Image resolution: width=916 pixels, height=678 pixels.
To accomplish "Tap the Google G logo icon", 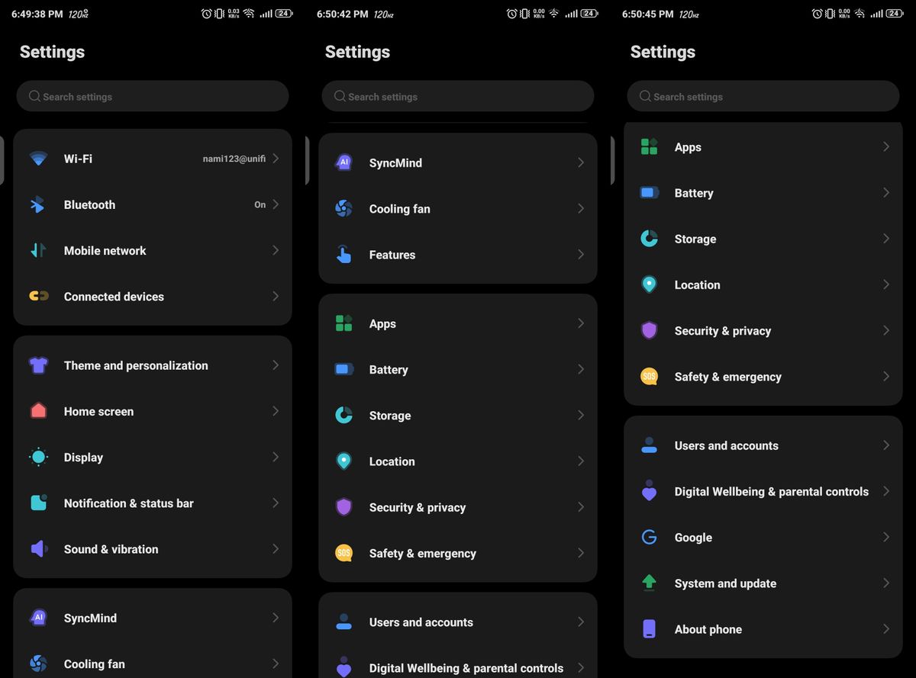I will tap(649, 537).
